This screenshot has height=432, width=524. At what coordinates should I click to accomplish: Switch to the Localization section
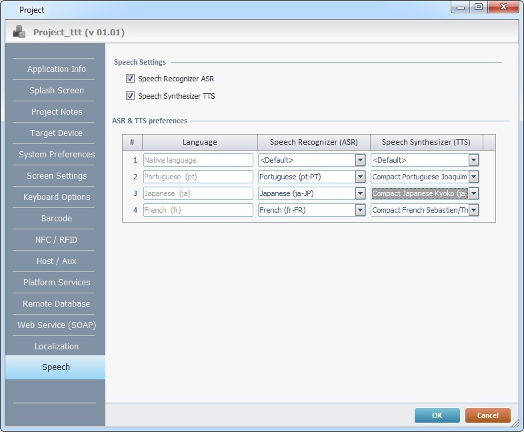coord(56,347)
